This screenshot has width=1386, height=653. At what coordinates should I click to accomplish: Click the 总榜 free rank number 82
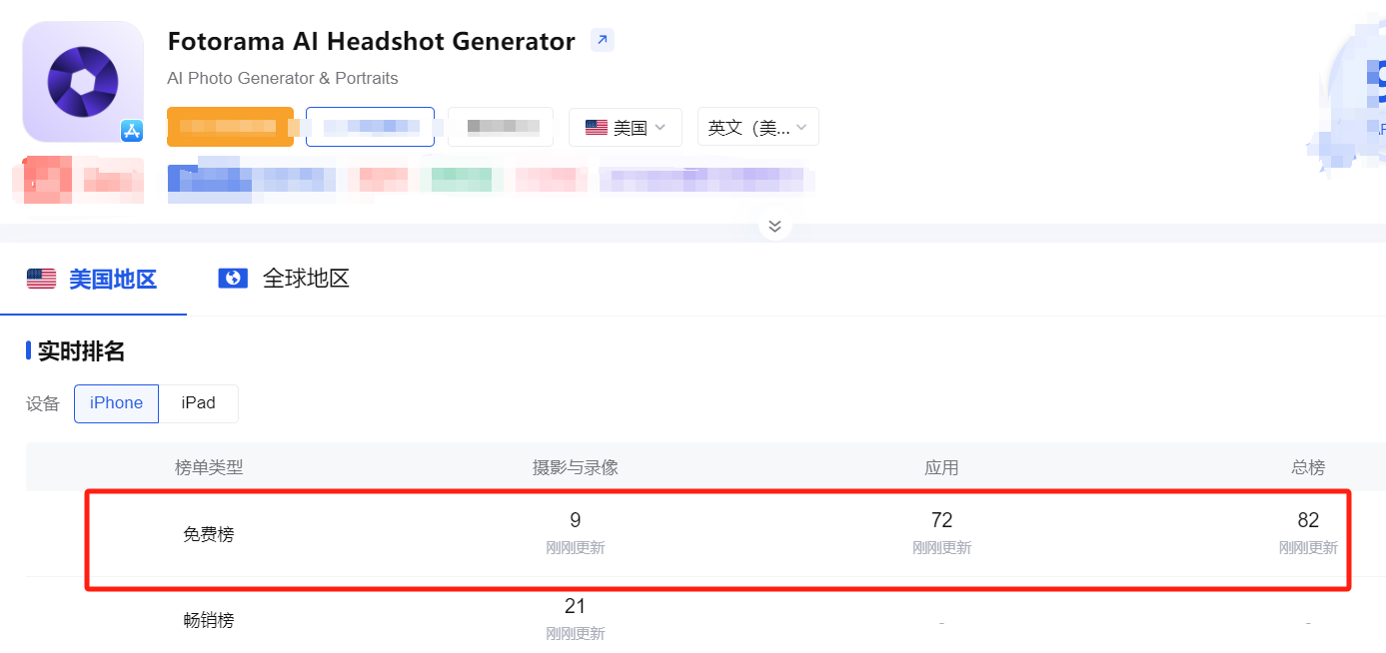1308,520
